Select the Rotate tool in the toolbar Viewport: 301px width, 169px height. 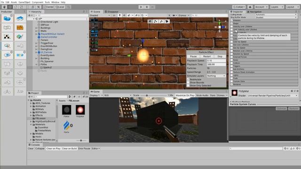point(16,7)
